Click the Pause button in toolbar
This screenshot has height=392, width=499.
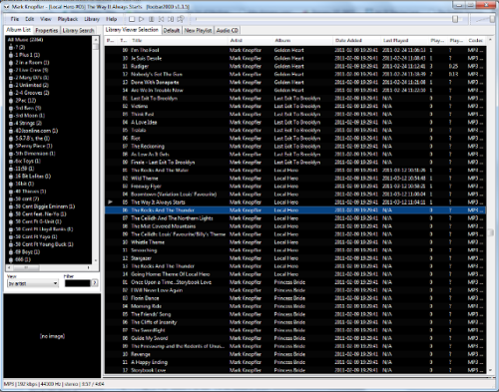point(152,19)
